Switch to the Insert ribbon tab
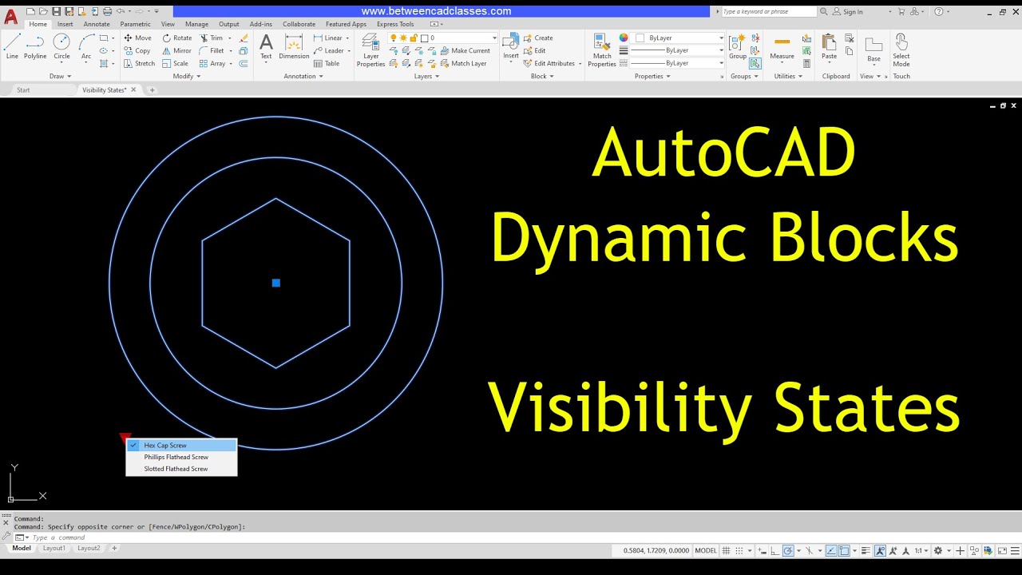This screenshot has height=575, width=1022. point(65,24)
